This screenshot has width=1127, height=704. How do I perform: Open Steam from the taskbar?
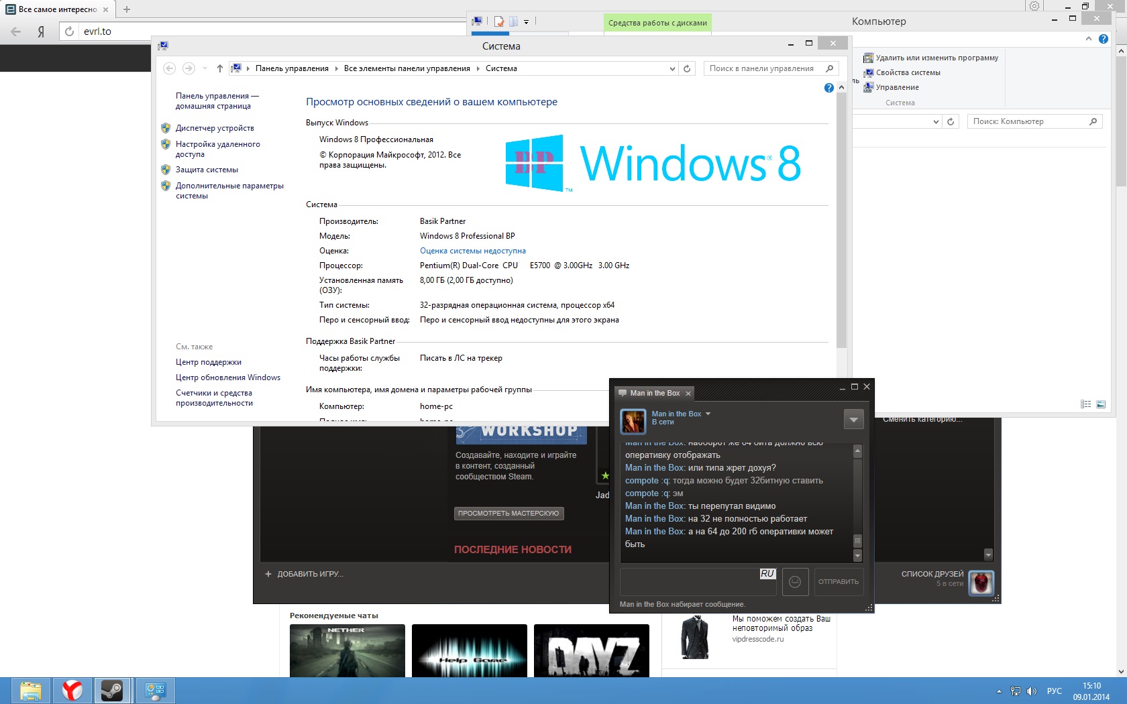click(113, 691)
